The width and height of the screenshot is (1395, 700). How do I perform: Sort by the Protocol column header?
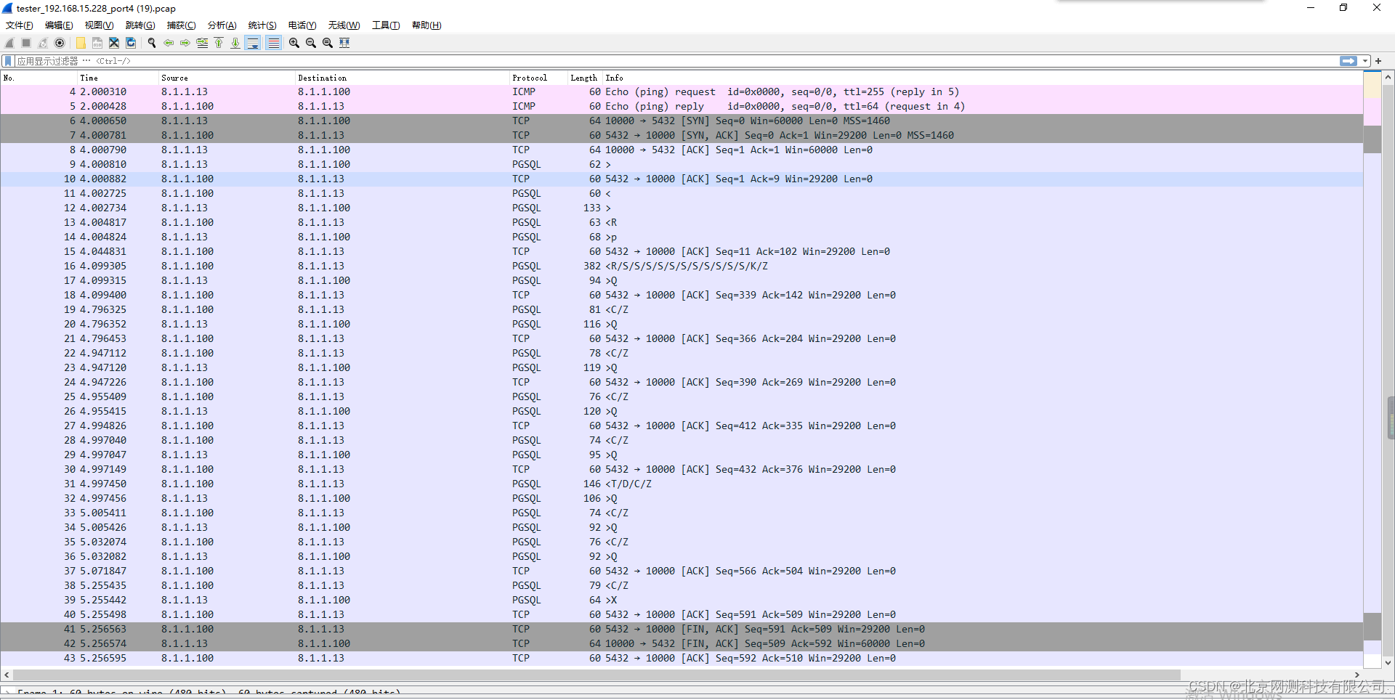pyautogui.click(x=538, y=78)
